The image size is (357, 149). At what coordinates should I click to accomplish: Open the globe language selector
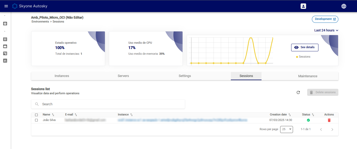point(344,6)
